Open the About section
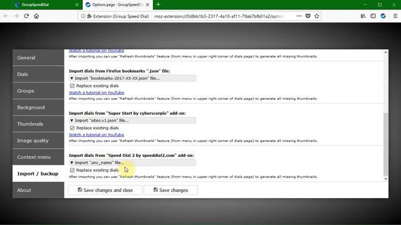401x225 pixels. (38, 190)
